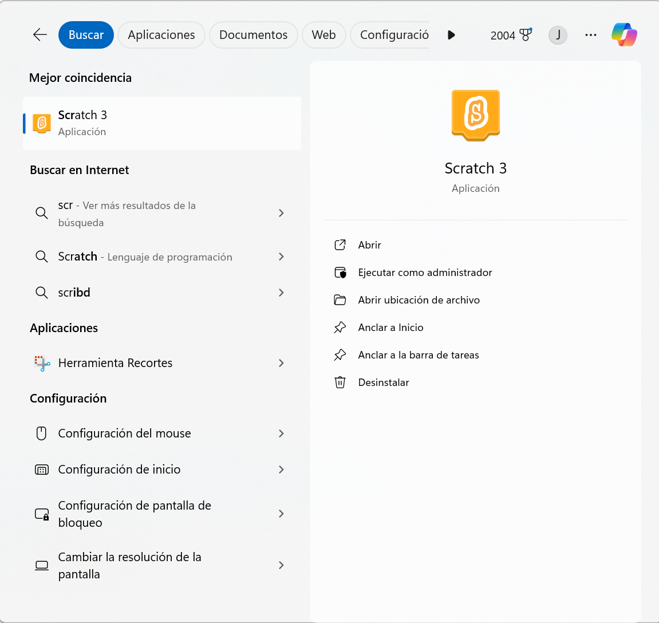Choose Ejecutar como administrador

point(425,273)
